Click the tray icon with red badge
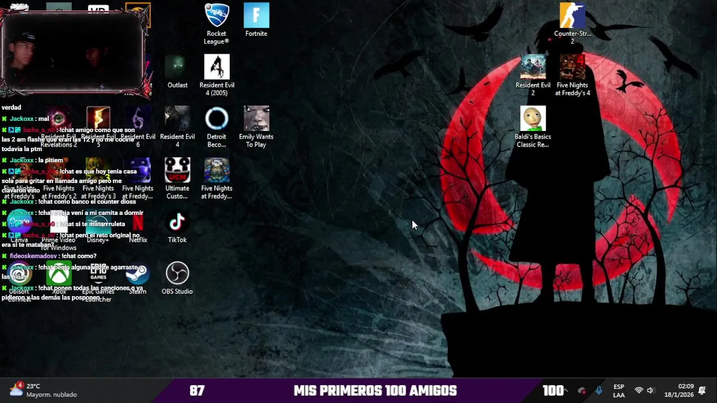Image resolution: width=717 pixels, height=403 pixels. (582, 391)
